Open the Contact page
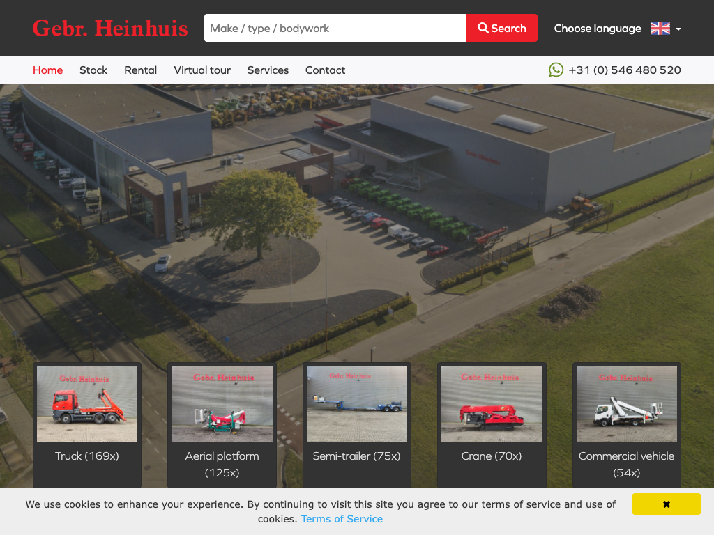The width and height of the screenshot is (714, 535). pos(325,70)
